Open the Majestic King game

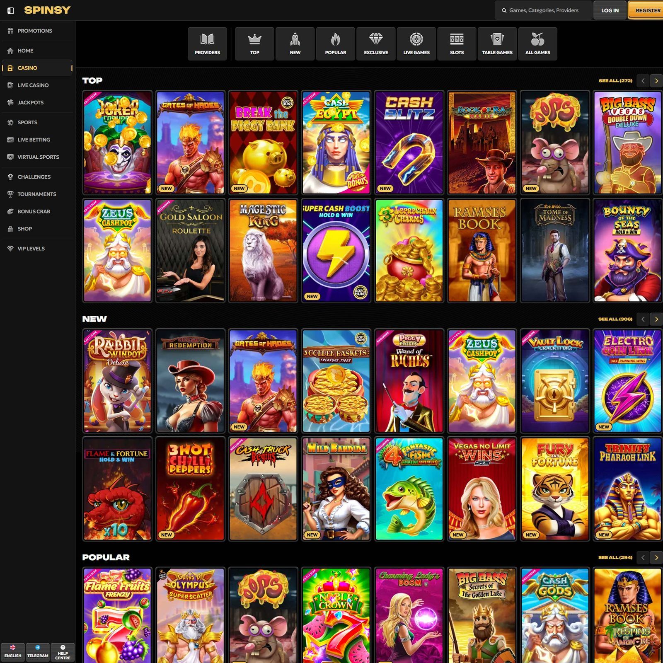(263, 250)
